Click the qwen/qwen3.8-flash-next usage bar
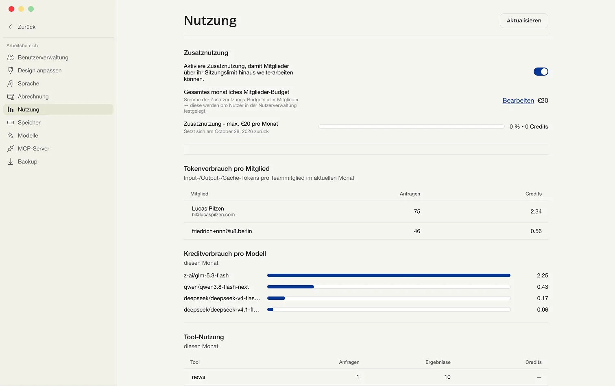 pyautogui.click(x=389, y=287)
